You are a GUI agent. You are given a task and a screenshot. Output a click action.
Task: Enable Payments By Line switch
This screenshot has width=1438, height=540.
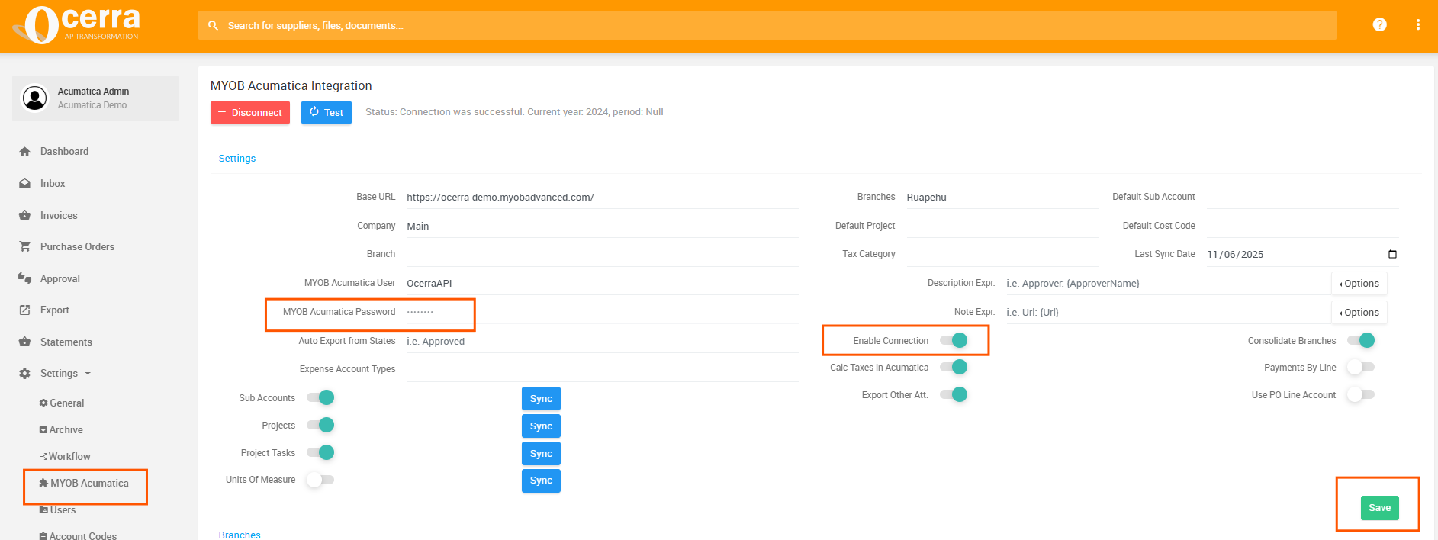(1361, 367)
